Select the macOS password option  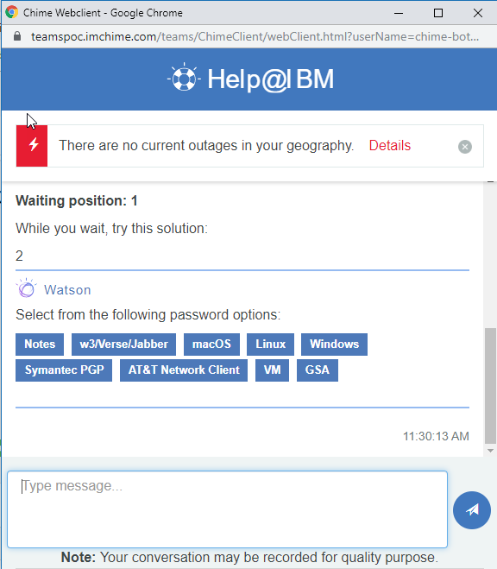pos(211,345)
